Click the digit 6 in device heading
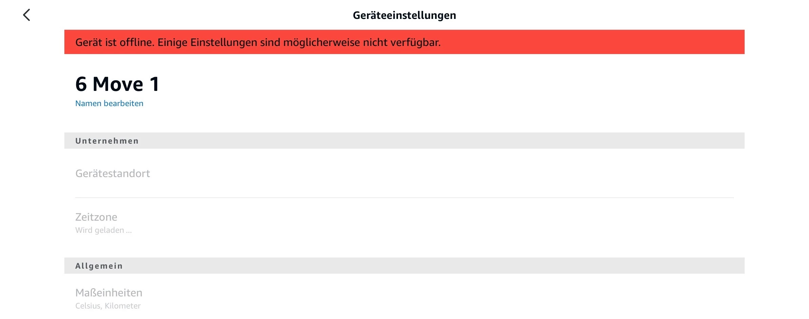This screenshot has width=809, height=319. click(x=81, y=84)
